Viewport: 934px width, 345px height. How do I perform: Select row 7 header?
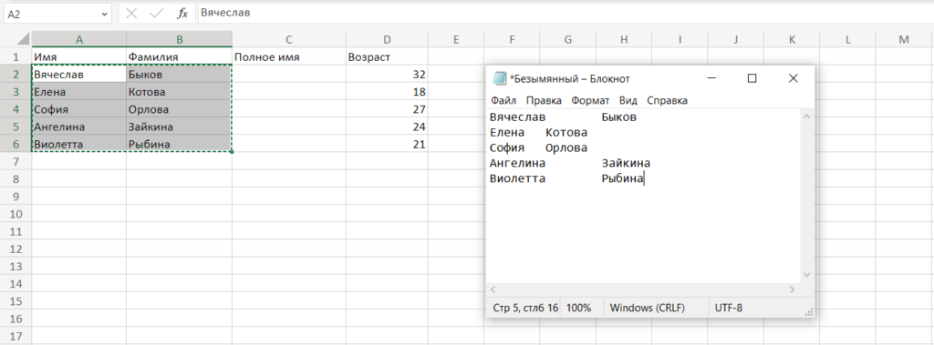pos(16,161)
